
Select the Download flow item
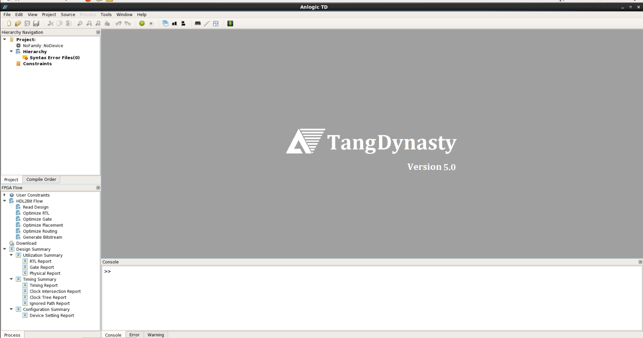pos(26,243)
